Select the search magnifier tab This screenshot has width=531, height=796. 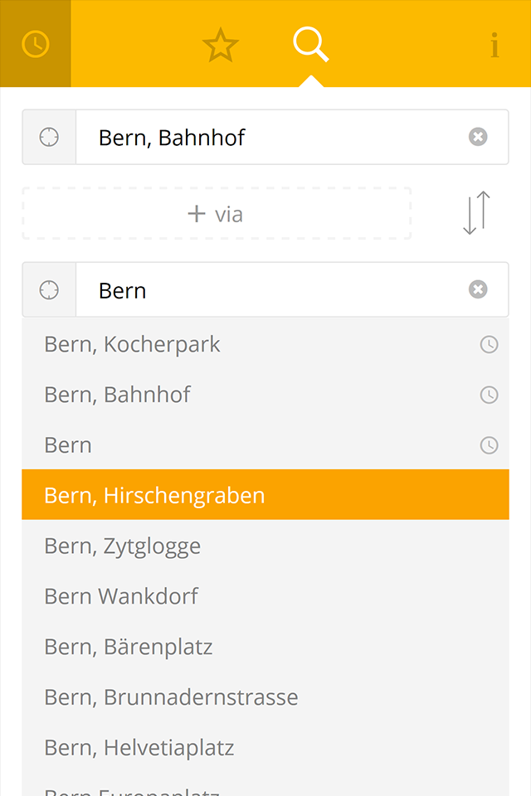(311, 45)
